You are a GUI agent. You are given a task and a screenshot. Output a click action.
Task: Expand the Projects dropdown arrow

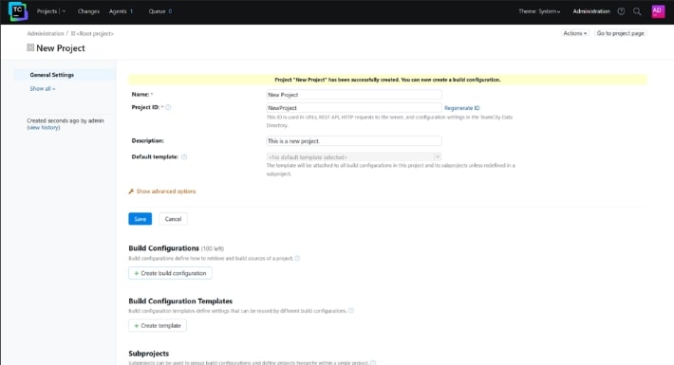pyautogui.click(x=64, y=11)
